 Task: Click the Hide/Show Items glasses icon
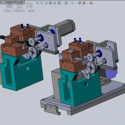pyautogui.click(x=73, y=3)
